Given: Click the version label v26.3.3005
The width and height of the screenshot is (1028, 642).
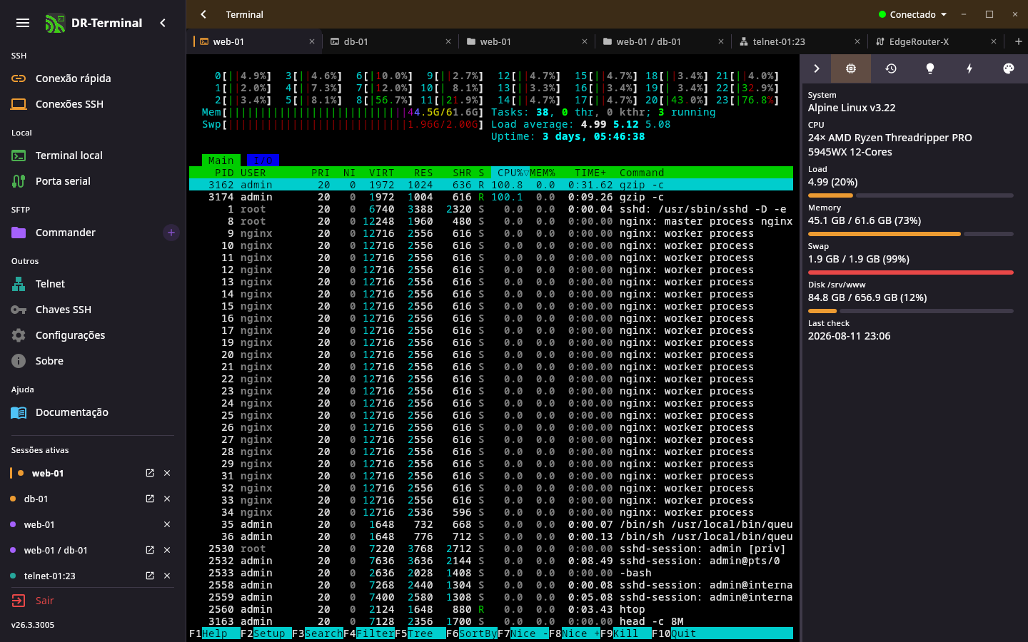Looking at the screenshot, I should tap(33, 625).
